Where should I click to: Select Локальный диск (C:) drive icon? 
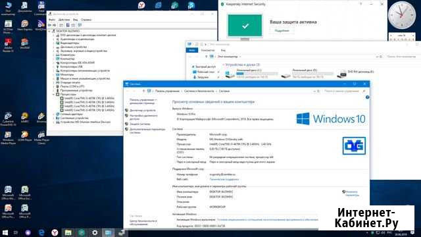pos(230,74)
